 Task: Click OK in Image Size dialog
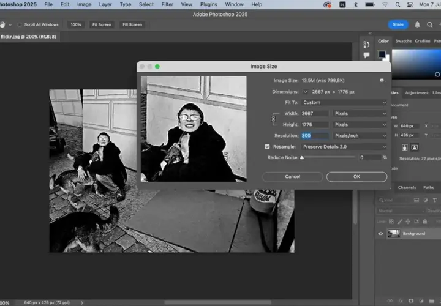[x=356, y=177]
